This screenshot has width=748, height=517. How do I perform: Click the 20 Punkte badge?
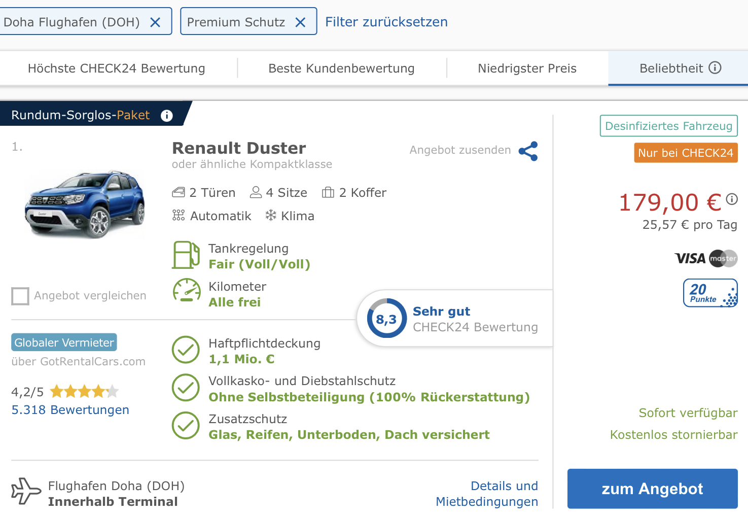(710, 293)
